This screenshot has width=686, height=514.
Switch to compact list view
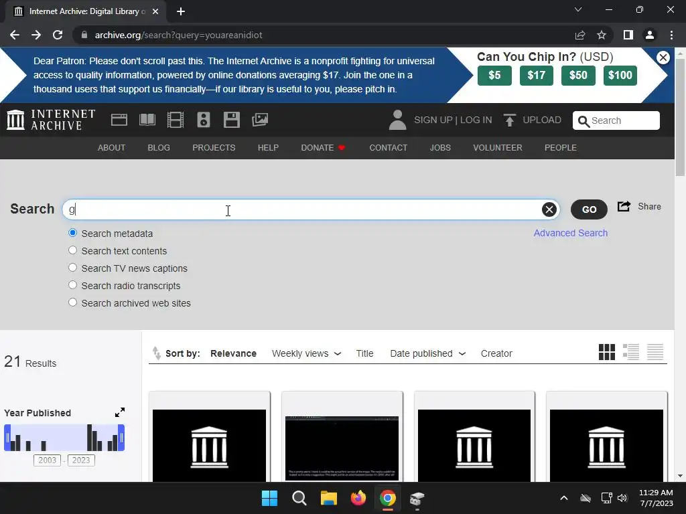point(655,352)
